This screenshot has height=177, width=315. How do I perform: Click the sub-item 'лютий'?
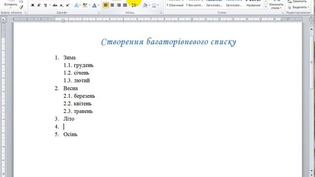82,81
